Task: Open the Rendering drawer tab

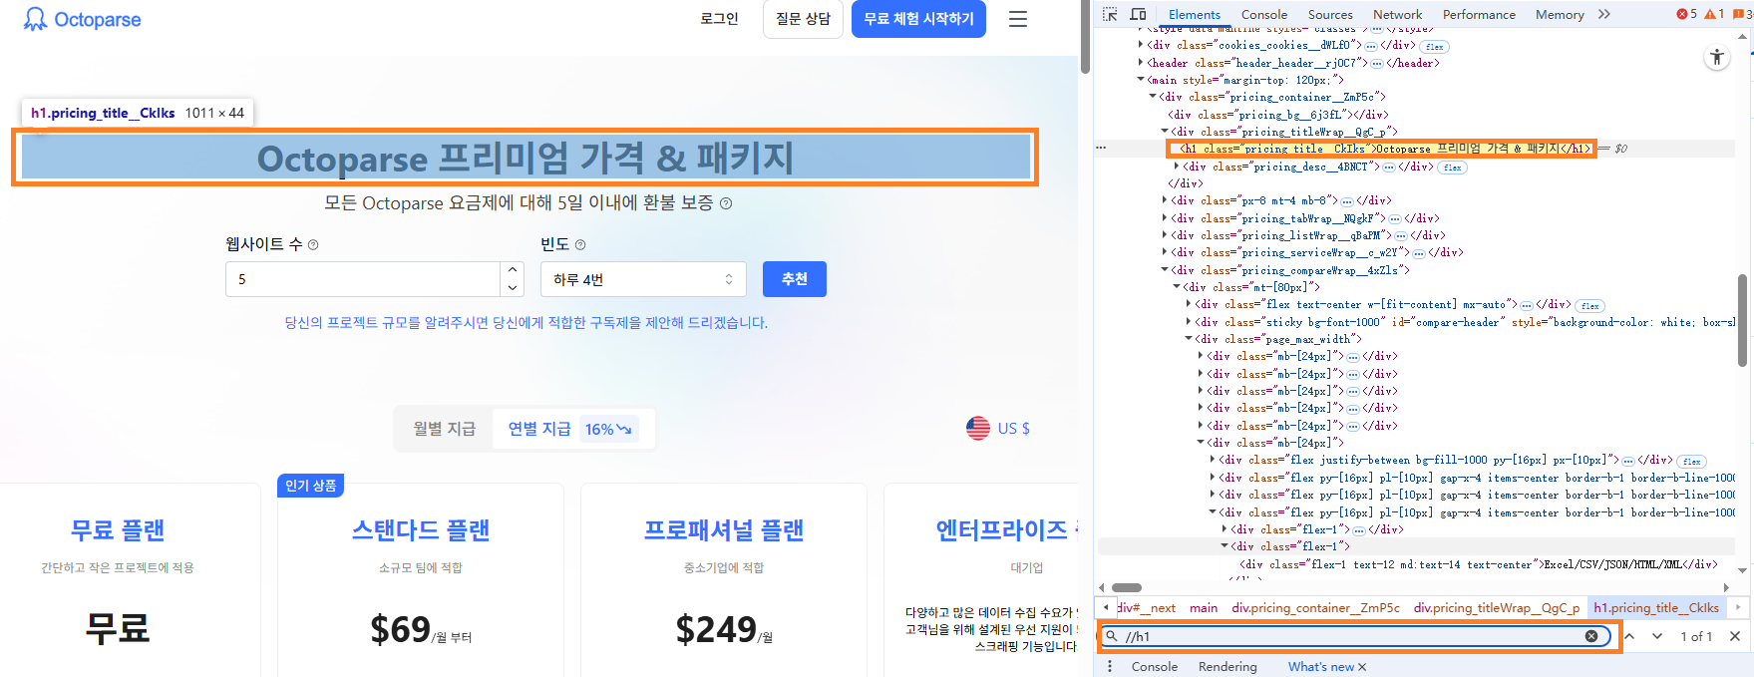Action: (1228, 666)
